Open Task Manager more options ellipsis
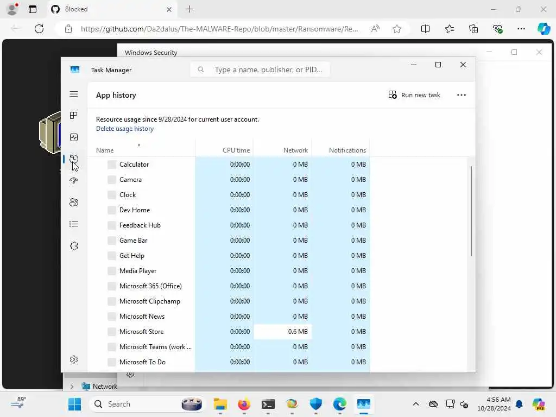The image size is (556, 417). [x=462, y=95]
